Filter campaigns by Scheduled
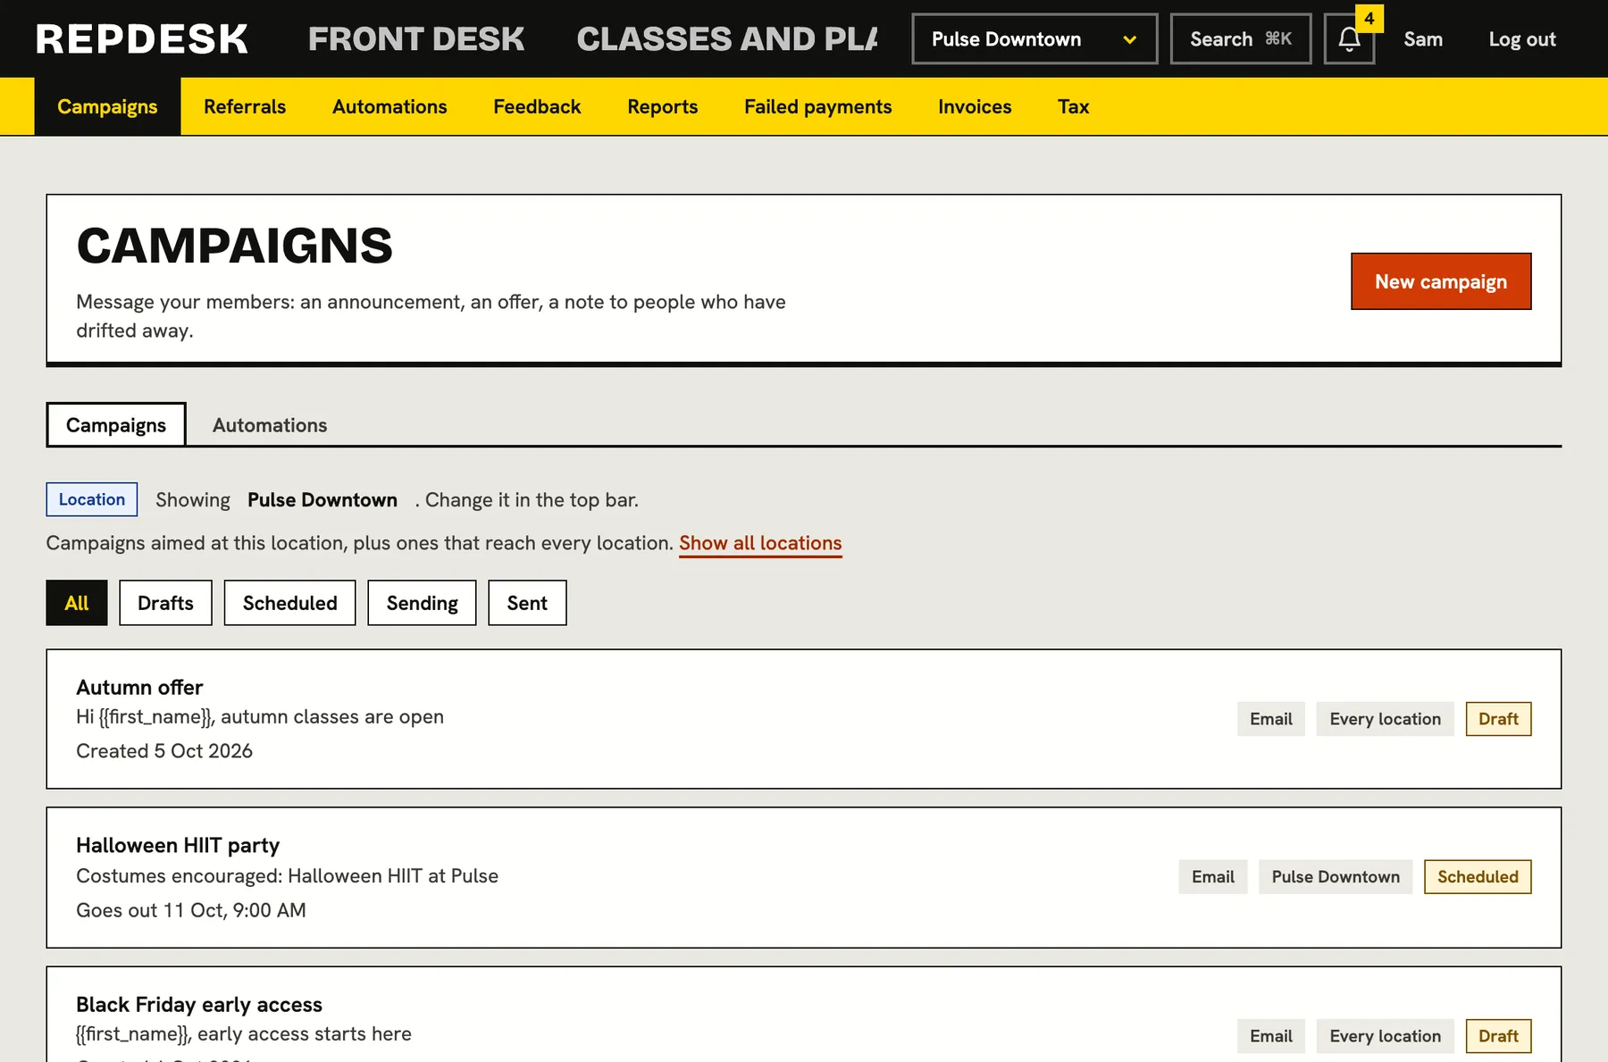The image size is (1608, 1062). pyautogui.click(x=289, y=603)
